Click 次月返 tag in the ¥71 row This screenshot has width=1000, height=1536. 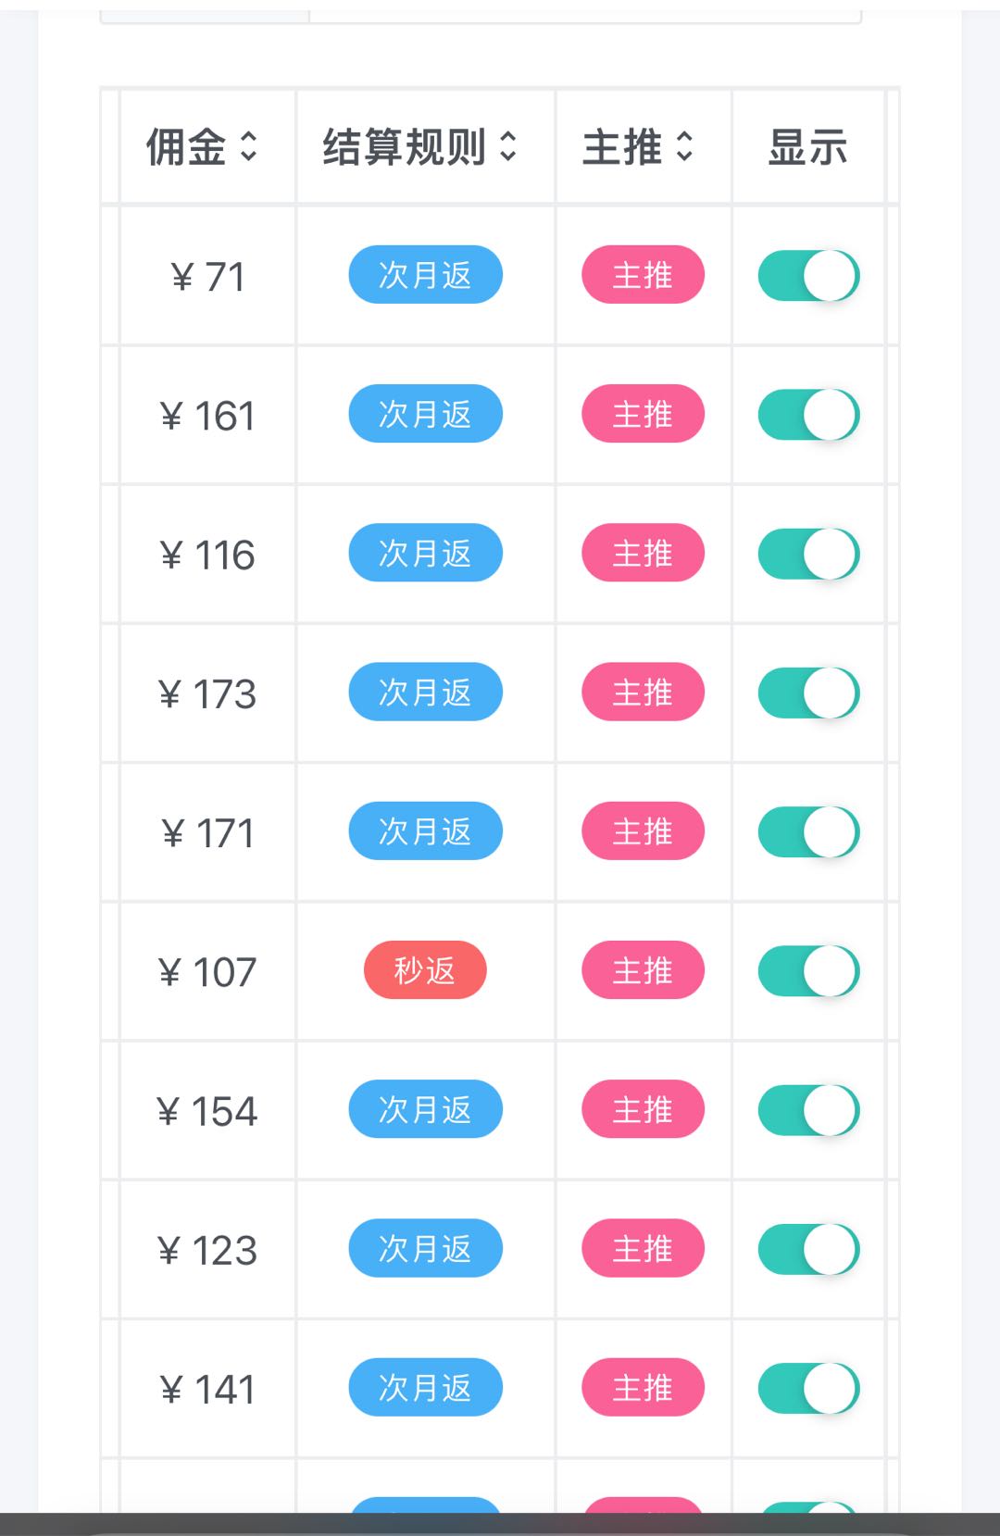pyautogui.click(x=425, y=275)
